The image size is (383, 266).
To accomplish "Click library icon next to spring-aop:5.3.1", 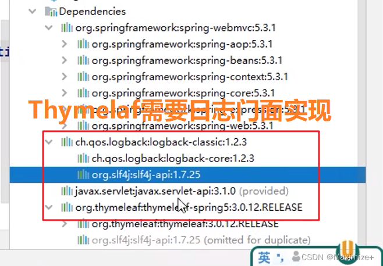I will click(83, 44).
